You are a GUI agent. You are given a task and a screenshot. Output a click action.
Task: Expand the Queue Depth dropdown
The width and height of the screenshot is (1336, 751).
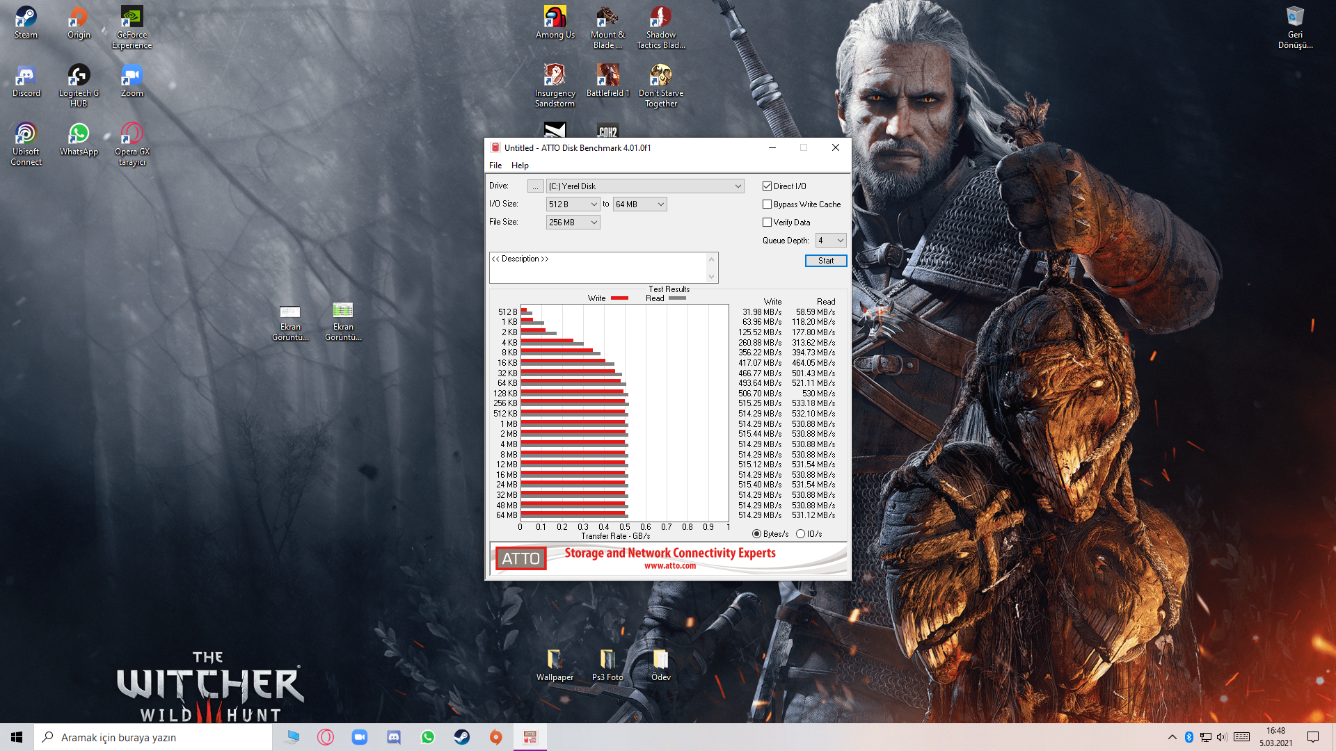coord(840,241)
